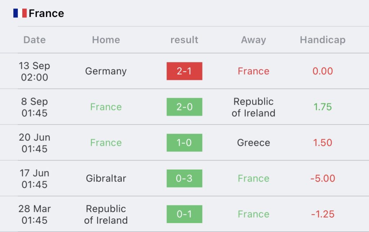
Task: Open the green 2-0 result badge
Action: [x=184, y=107]
